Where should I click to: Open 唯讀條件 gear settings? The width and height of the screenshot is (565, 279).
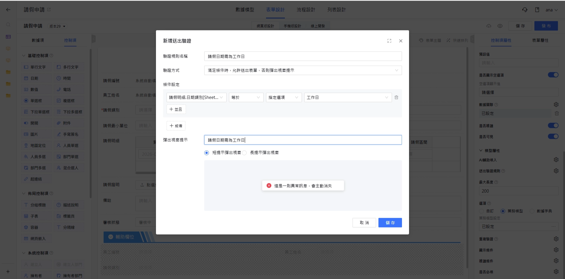click(556, 261)
